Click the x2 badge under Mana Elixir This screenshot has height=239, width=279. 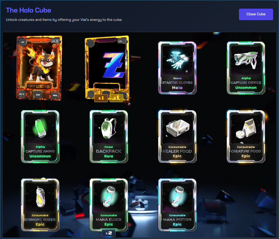(109, 233)
